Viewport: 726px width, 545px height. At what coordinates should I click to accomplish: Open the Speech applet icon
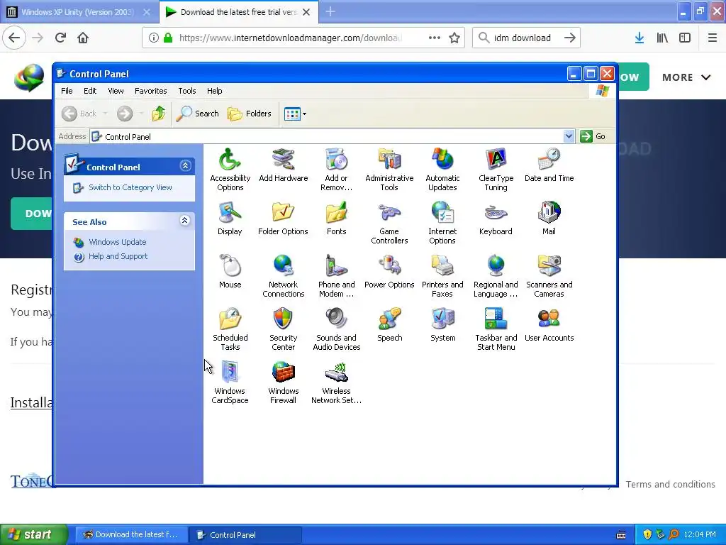pyautogui.click(x=389, y=325)
